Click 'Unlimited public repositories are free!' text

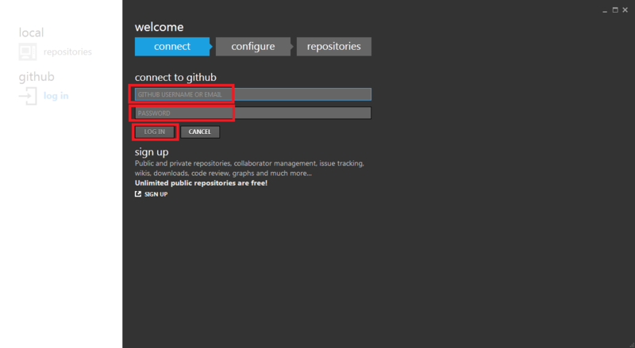pos(201,183)
